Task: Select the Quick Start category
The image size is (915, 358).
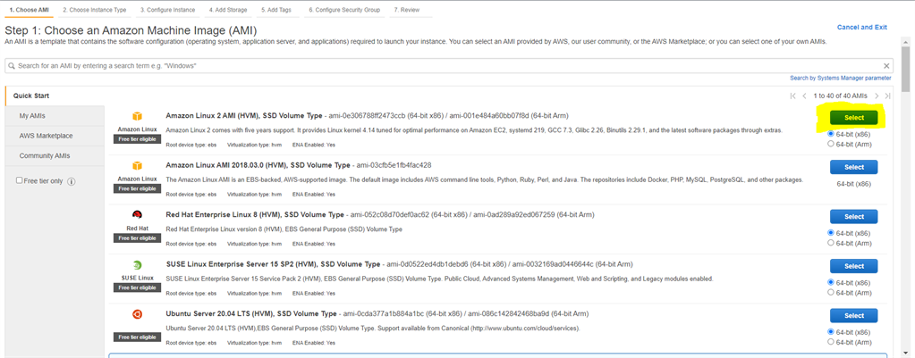Action: tap(55, 96)
